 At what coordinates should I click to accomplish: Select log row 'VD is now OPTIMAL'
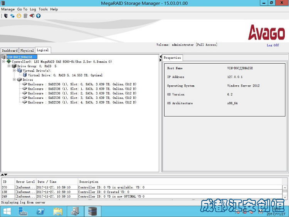pyautogui.click(x=142, y=197)
